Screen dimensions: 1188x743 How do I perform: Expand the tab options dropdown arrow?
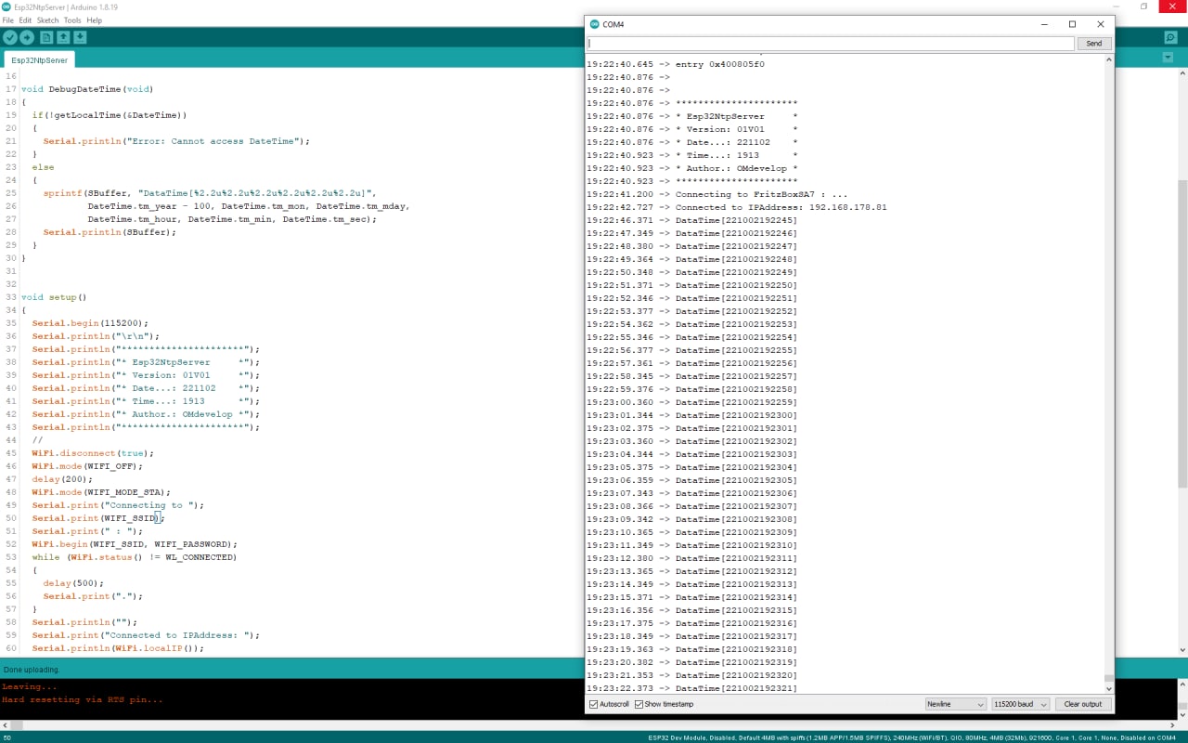[1168, 58]
